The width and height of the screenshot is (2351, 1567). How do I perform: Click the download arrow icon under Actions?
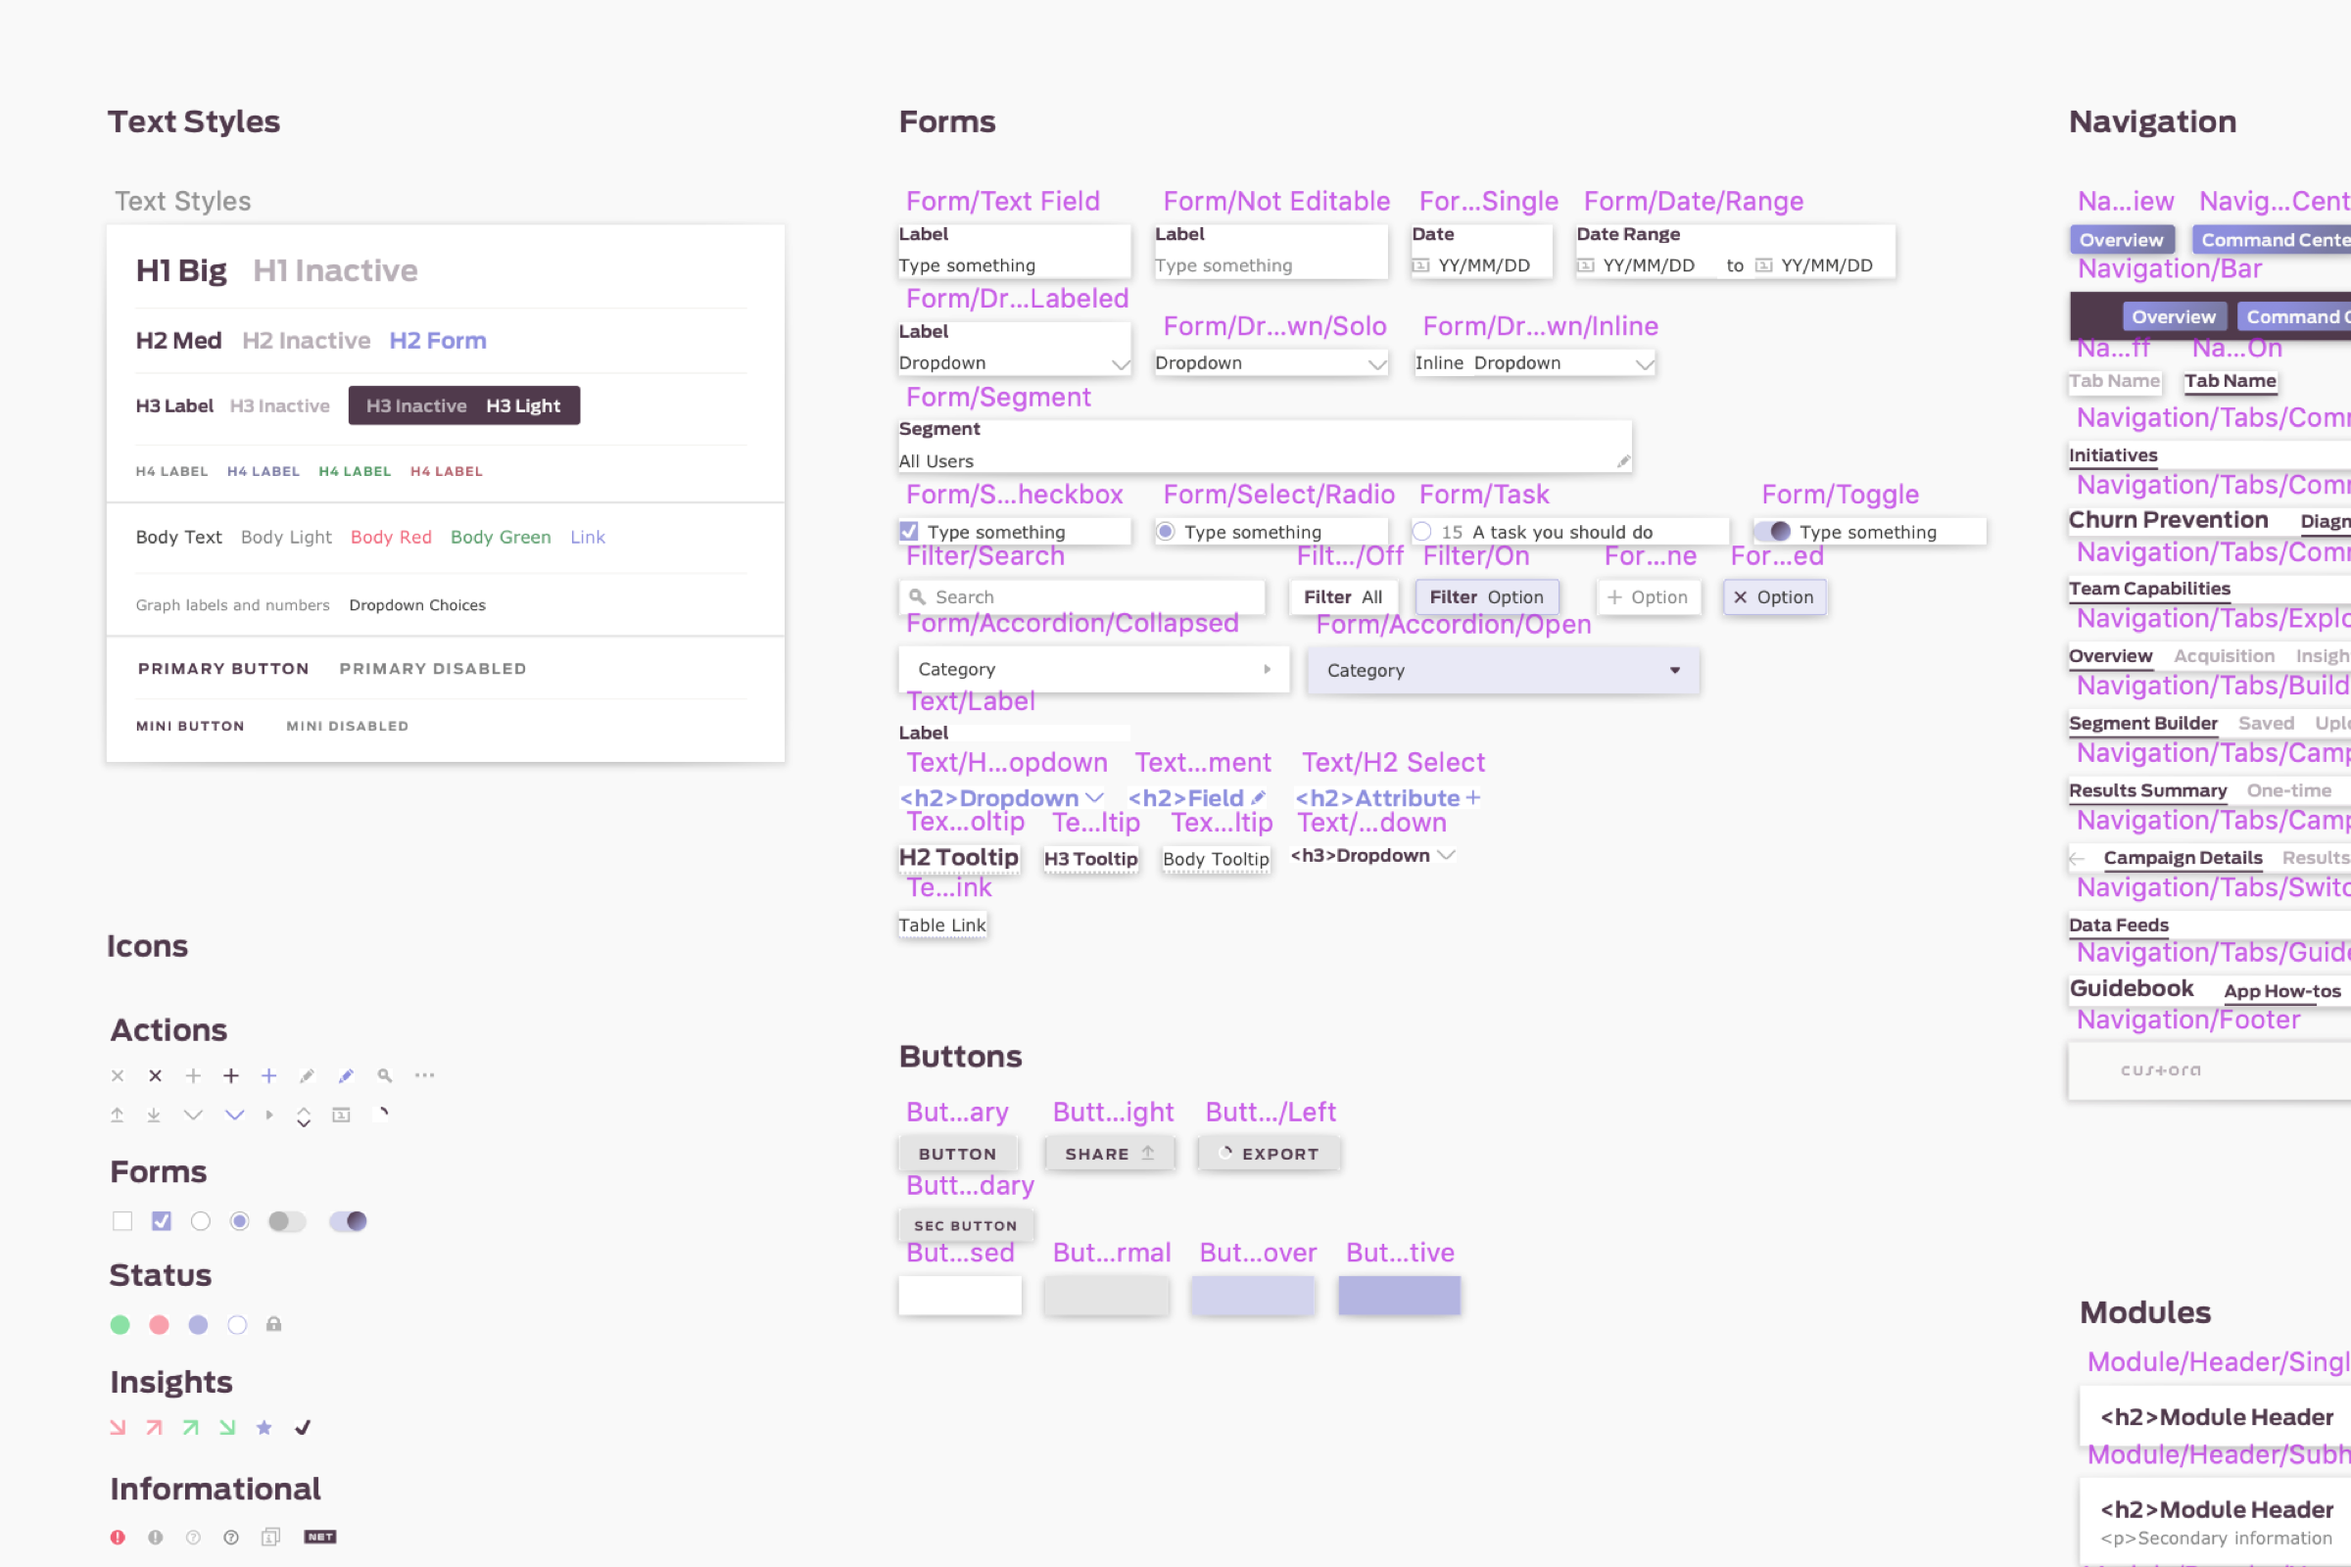click(154, 1115)
